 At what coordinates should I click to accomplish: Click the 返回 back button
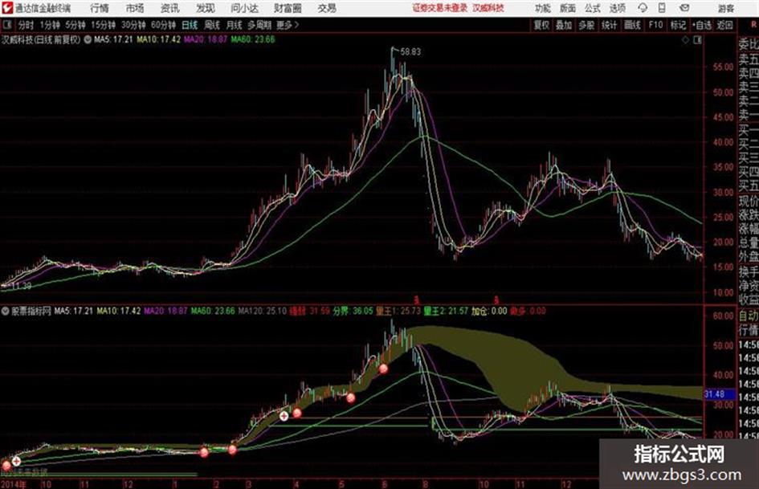[x=724, y=25]
